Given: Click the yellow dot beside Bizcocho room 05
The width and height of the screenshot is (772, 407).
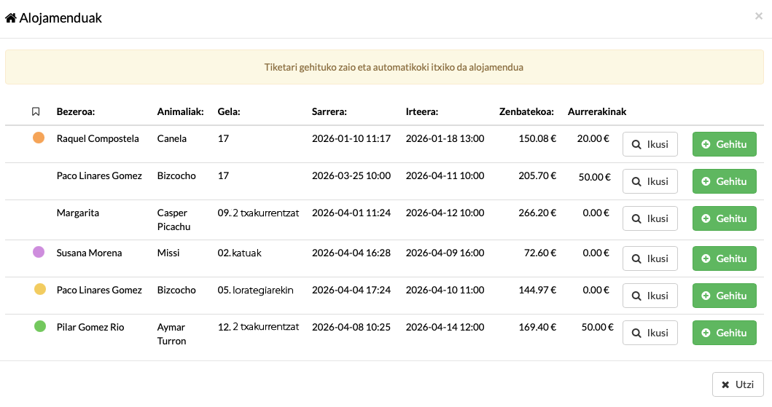Looking at the screenshot, I should coord(40,289).
